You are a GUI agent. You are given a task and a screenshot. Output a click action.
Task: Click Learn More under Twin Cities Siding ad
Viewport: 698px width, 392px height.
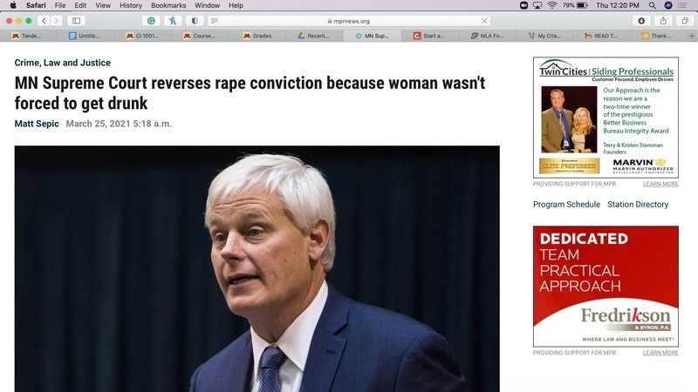tap(660, 184)
